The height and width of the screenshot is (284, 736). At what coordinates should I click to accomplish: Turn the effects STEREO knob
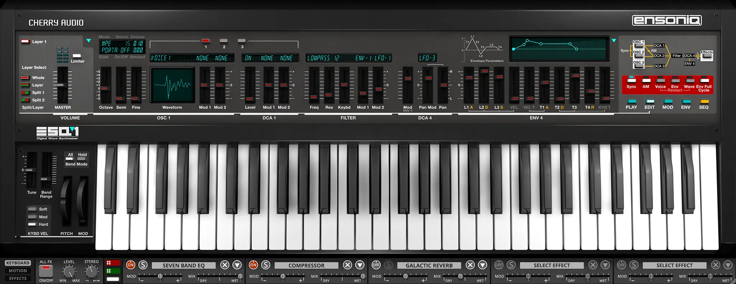coord(92,272)
